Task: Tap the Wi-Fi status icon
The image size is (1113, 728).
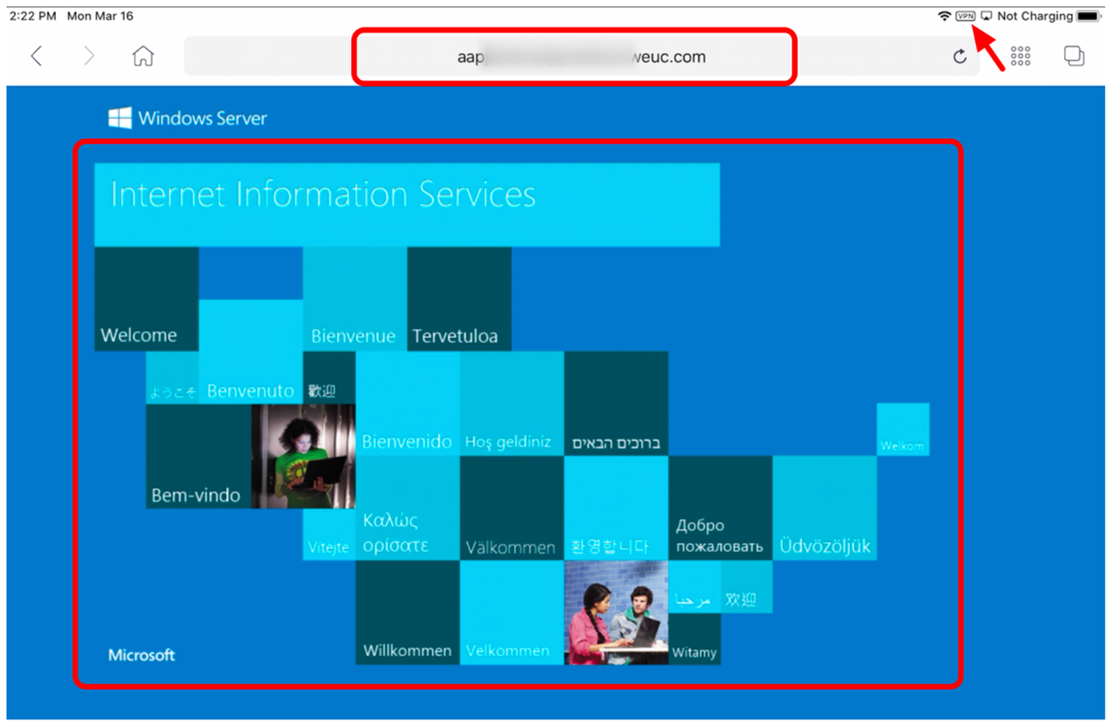Action: pyautogui.click(x=944, y=16)
